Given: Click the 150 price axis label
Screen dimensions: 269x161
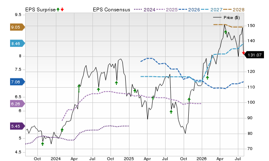Looking at the screenshot, I should [251, 25].
